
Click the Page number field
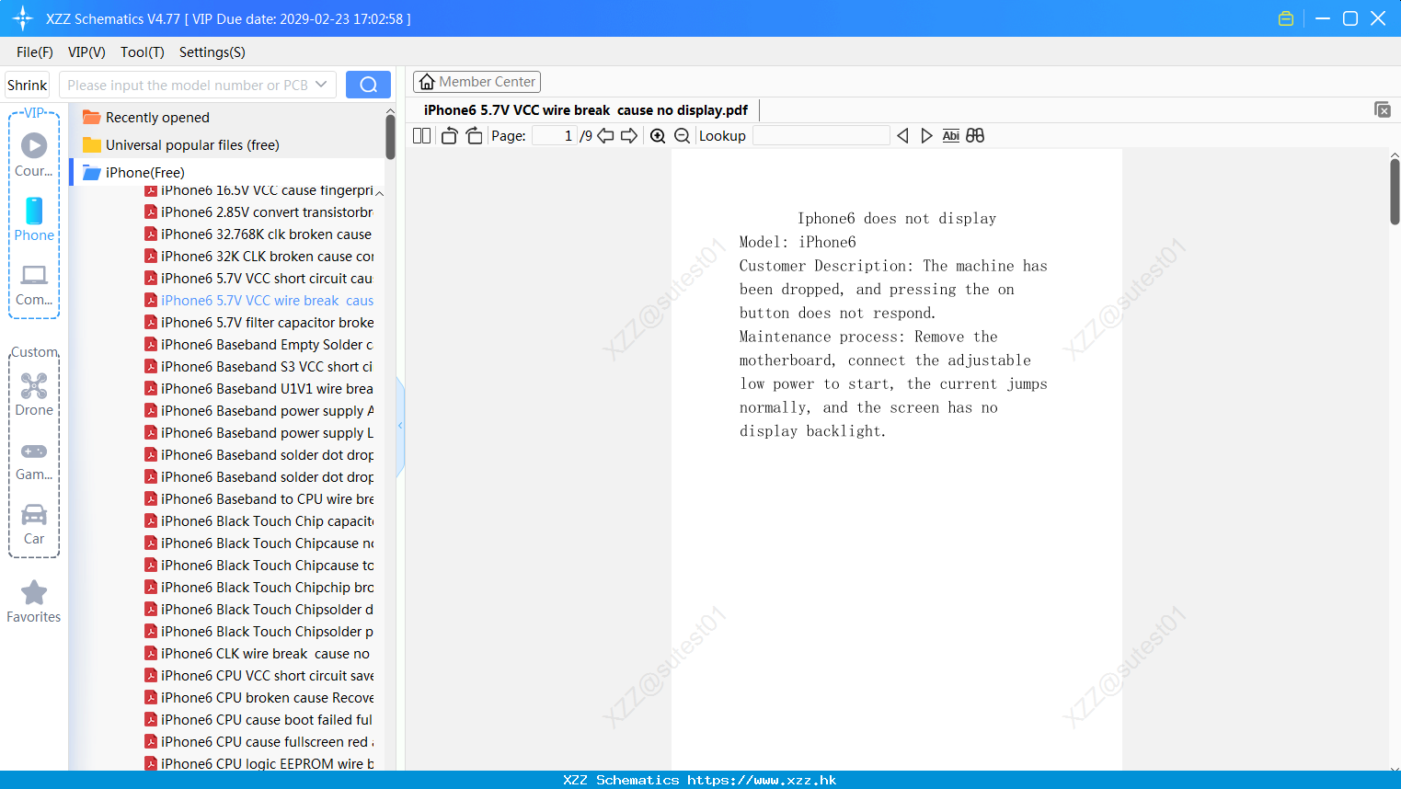tap(555, 136)
